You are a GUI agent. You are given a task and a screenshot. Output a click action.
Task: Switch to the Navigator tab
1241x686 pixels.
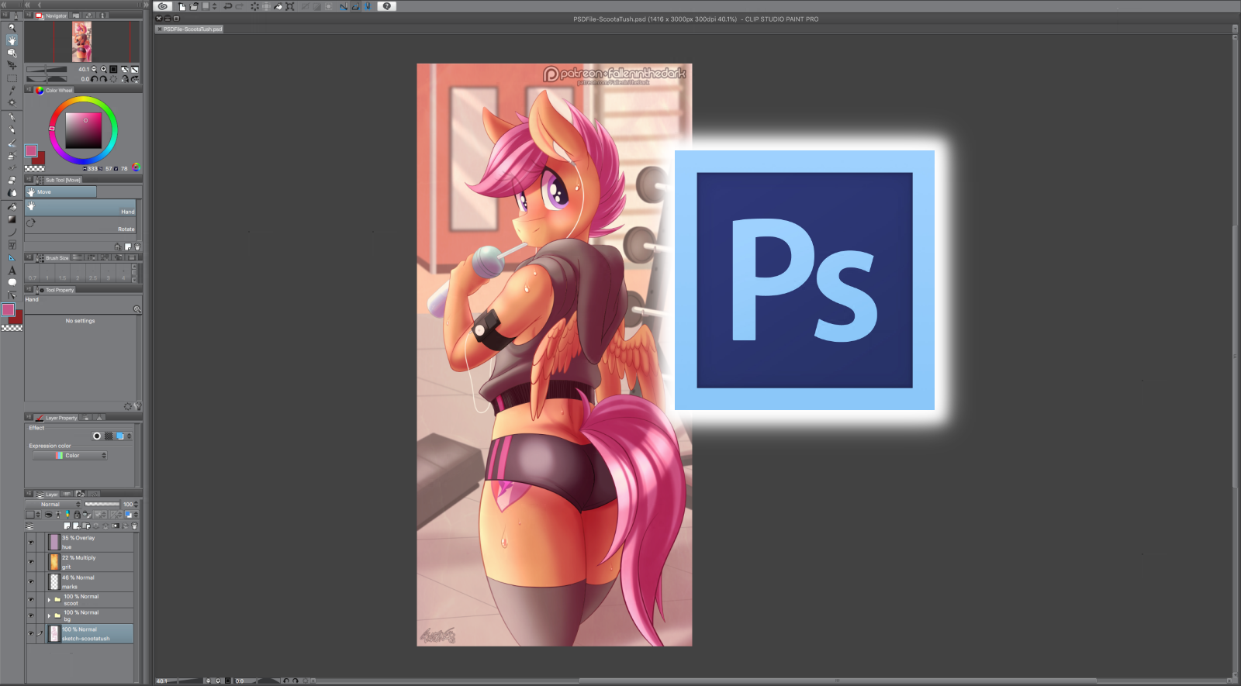coord(52,16)
